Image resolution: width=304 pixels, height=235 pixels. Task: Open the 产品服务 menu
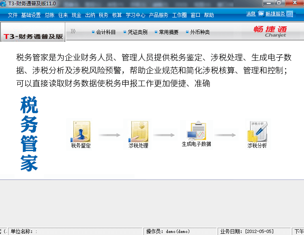(x=158, y=15)
